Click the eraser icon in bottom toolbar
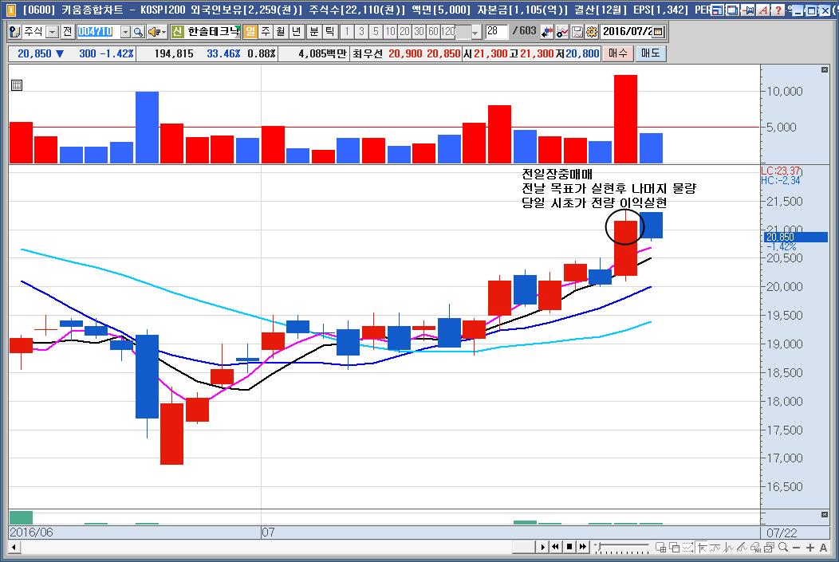Screen dimensions: 839x562 pyautogui.click(x=755, y=547)
